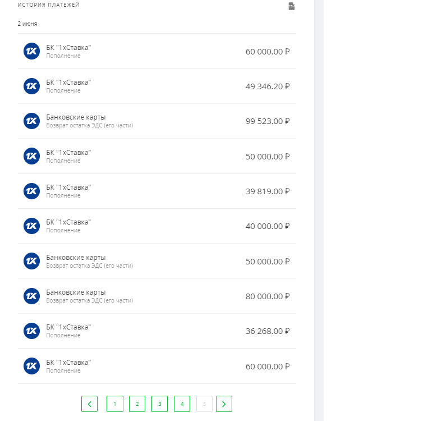Export payment history via CSV file icon

click(291, 6)
